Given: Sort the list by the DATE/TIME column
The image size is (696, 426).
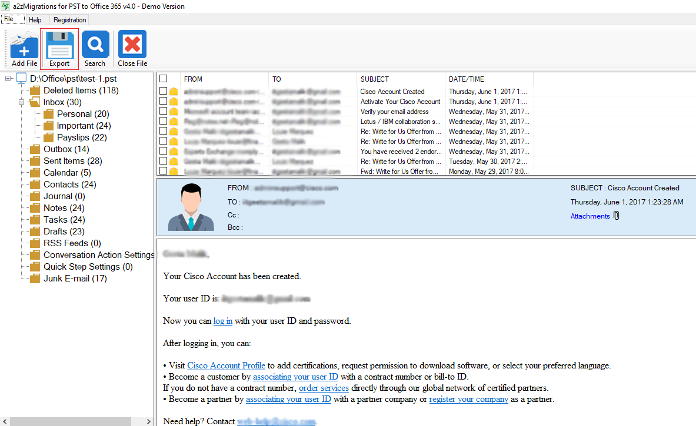Looking at the screenshot, I should 489,79.
